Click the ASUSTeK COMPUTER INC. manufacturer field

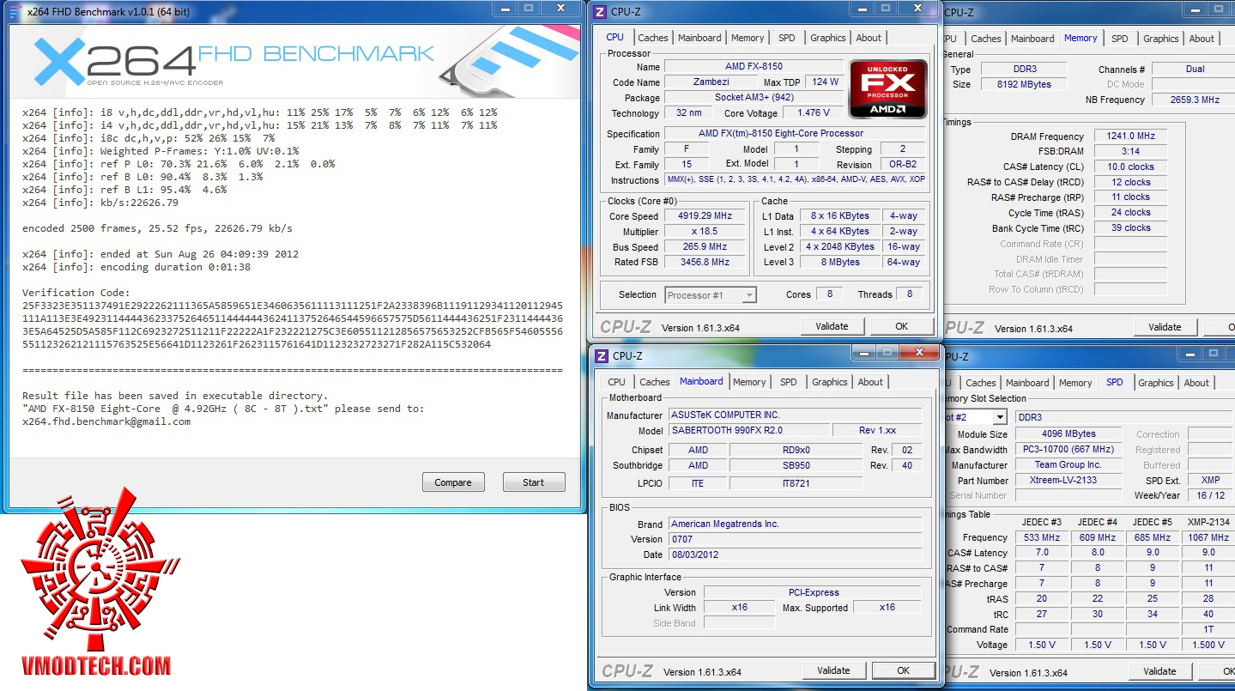[795, 415]
